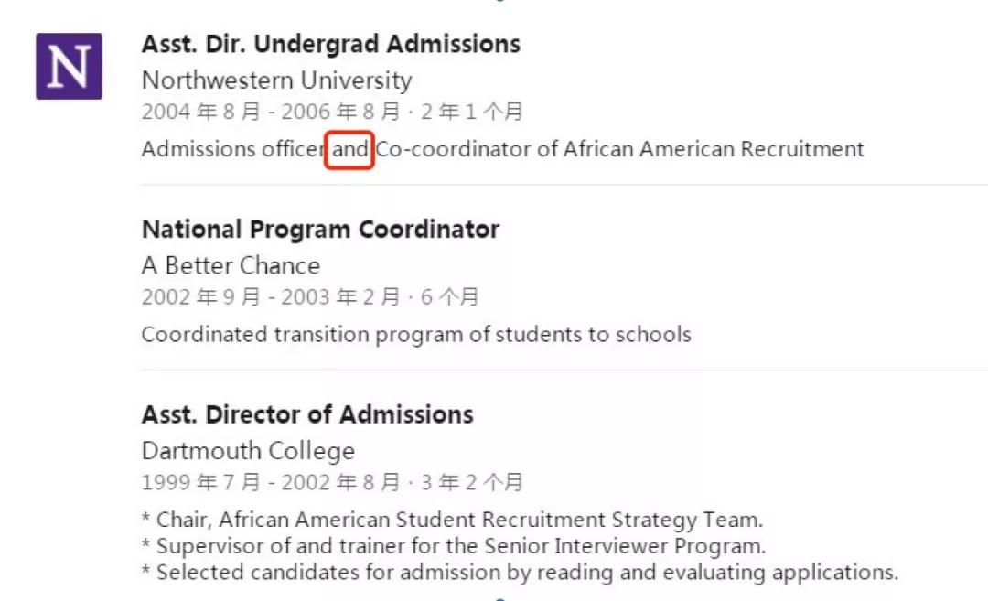The image size is (988, 601).
Task: Open the Asst. Dir. Undergrad Admissions title
Action: [x=331, y=44]
